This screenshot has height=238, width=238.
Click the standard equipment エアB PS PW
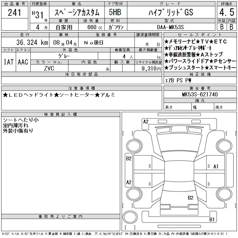coord(178,80)
